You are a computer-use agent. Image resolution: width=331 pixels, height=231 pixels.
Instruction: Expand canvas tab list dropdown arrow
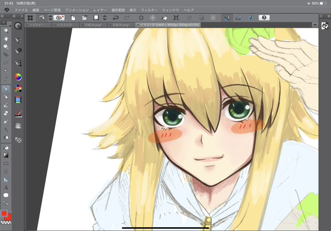click(x=315, y=25)
